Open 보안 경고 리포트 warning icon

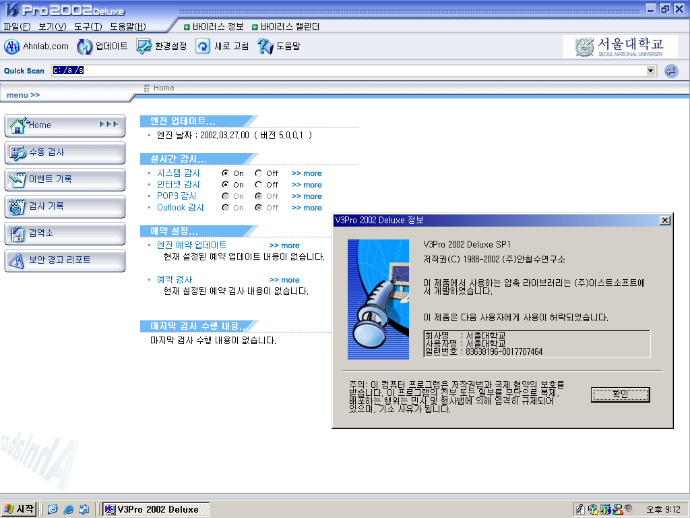(x=17, y=261)
